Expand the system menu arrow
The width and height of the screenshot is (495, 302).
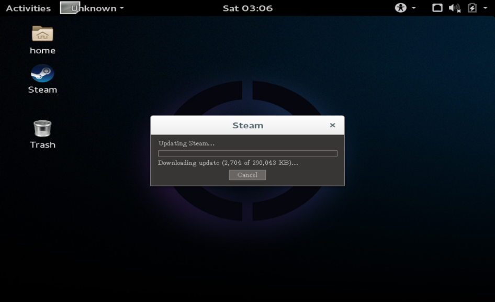485,8
